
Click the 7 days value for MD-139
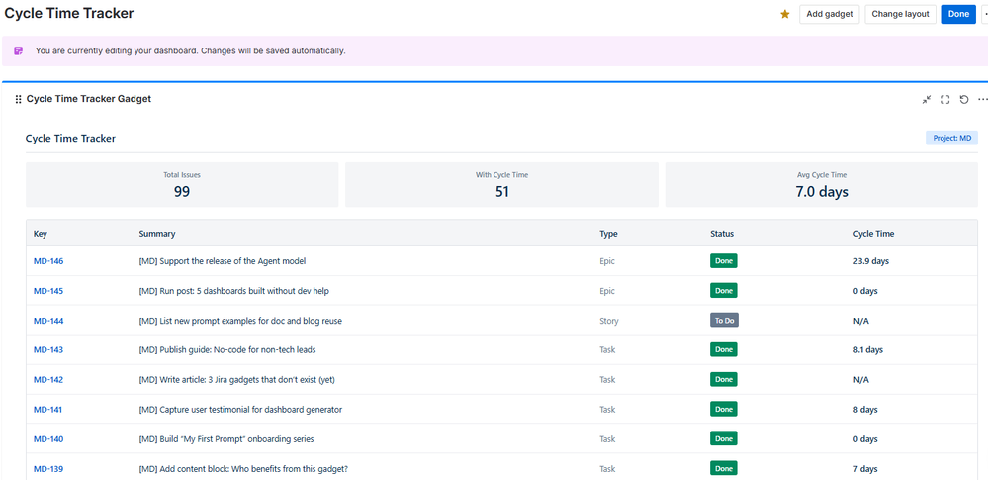pyautogui.click(x=865, y=469)
